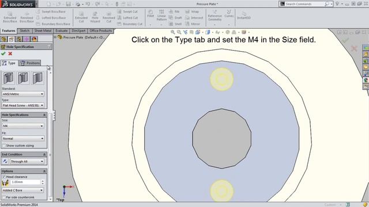
Task: Open the Added C'Bore dropdown
Action: pos(23,190)
